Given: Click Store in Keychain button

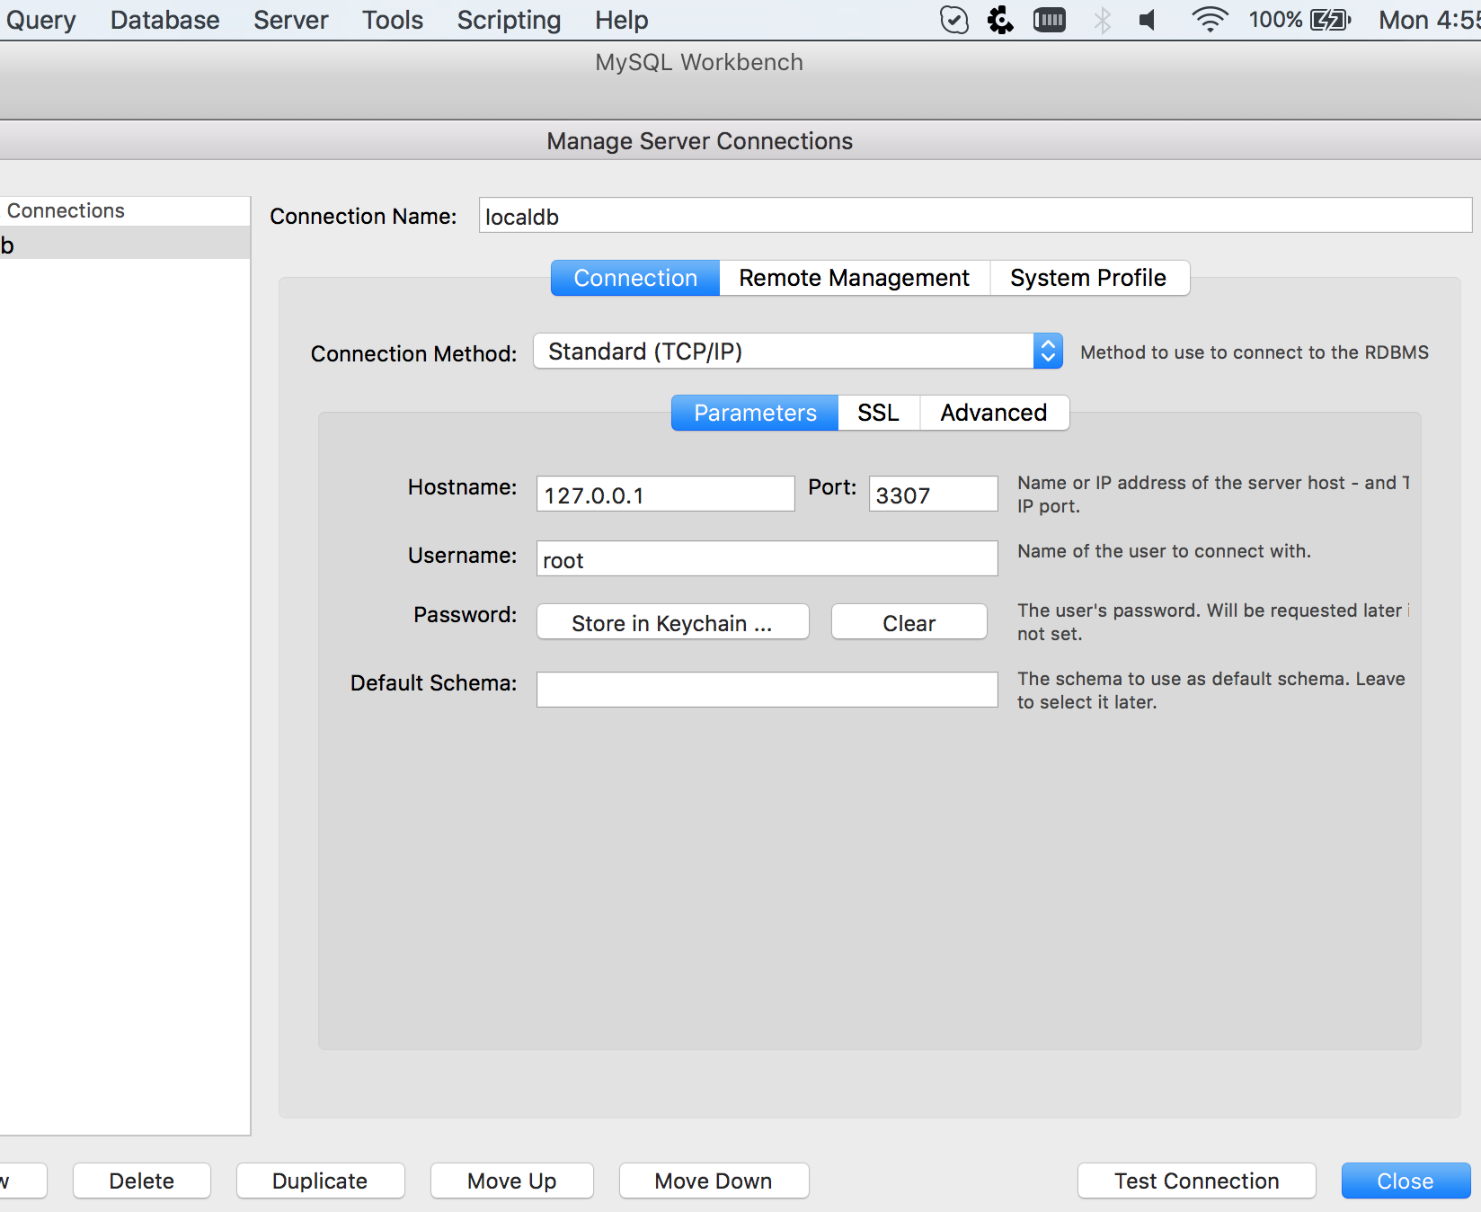Looking at the screenshot, I should pos(673,622).
